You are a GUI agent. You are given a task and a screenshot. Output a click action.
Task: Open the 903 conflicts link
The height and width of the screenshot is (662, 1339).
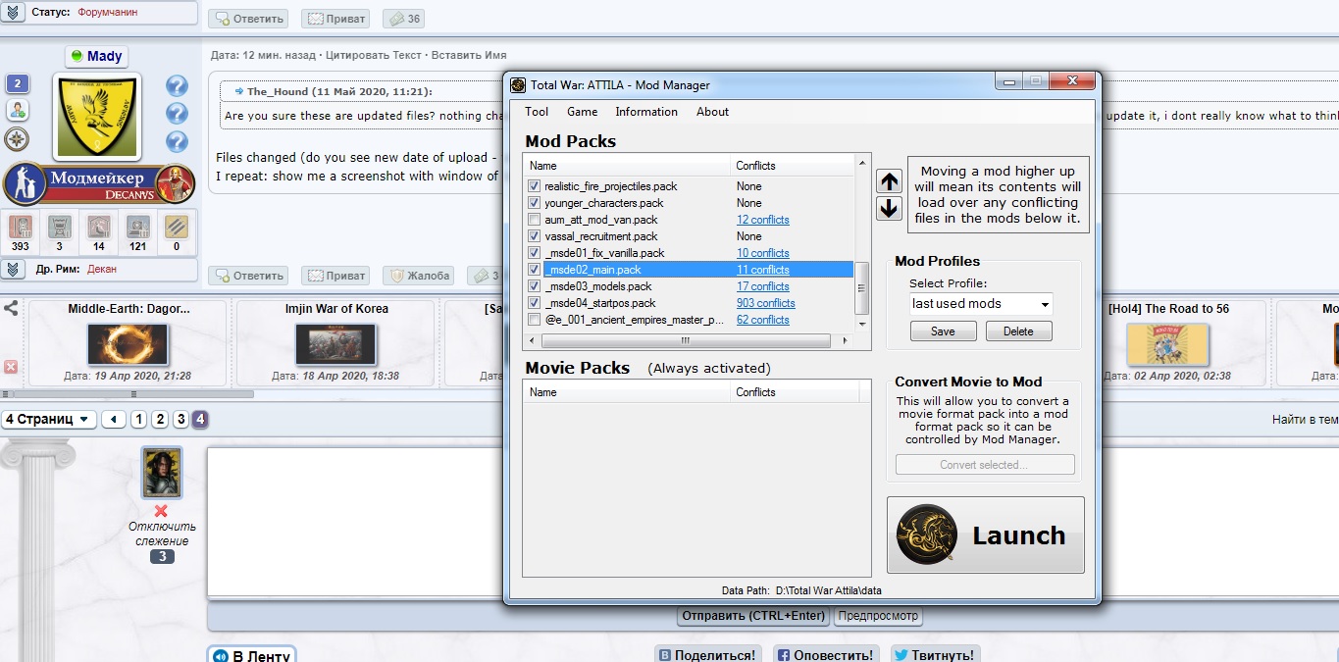tap(765, 303)
